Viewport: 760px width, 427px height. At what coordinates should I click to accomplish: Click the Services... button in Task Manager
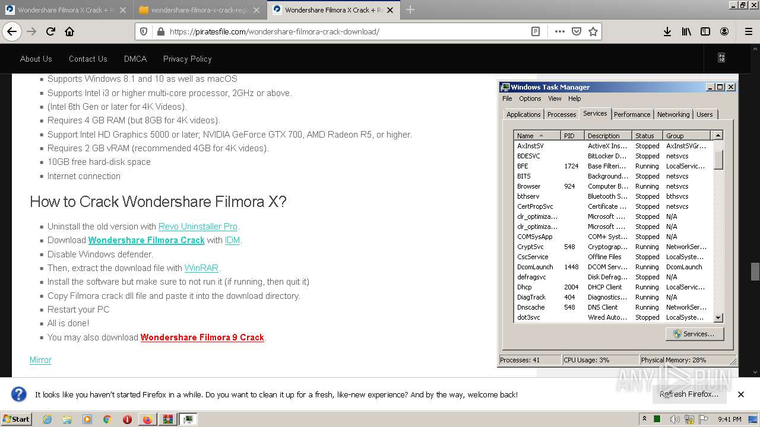click(x=694, y=334)
